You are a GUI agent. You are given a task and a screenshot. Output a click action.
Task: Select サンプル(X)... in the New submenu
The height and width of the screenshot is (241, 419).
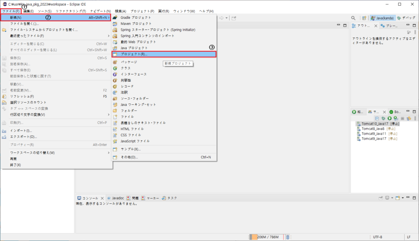164,149
